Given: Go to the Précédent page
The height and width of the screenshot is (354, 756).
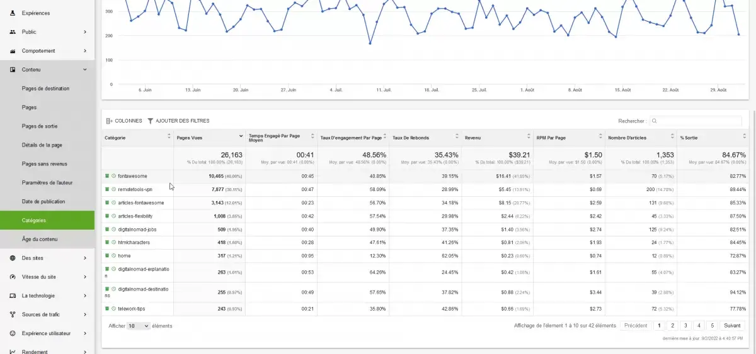Looking at the screenshot, I should point(636,326).
